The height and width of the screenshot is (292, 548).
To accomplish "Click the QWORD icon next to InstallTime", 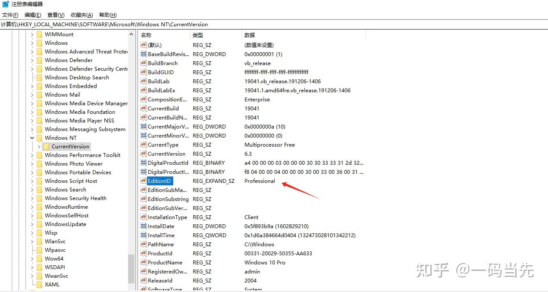I will (x=144, y=235).
